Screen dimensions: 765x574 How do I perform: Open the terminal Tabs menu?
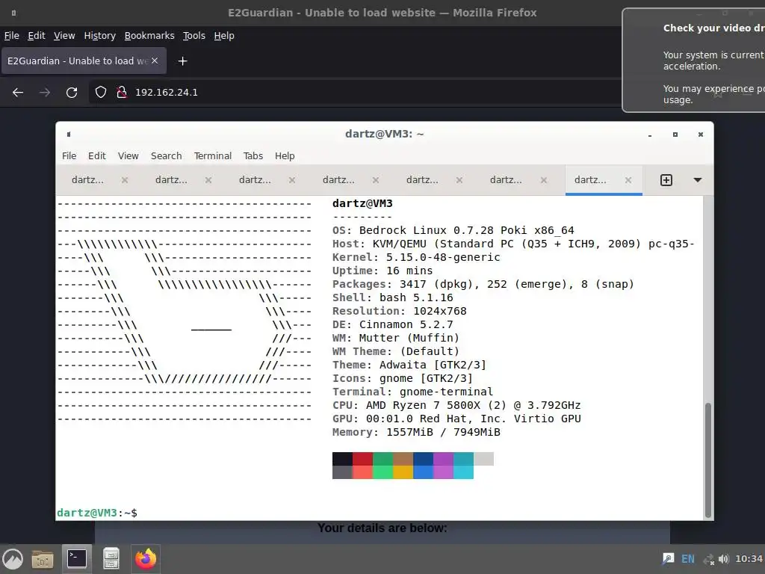[253, 155]
